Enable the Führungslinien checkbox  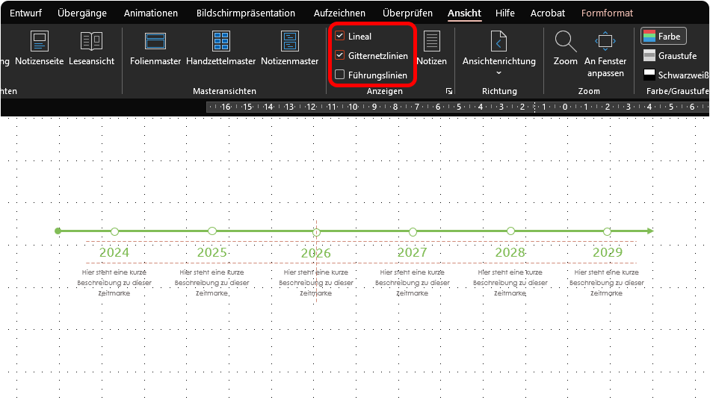pyautogui.click(x=339, y=75)
